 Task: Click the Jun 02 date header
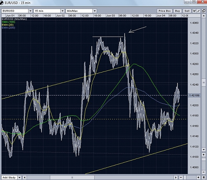coord(61,16)
